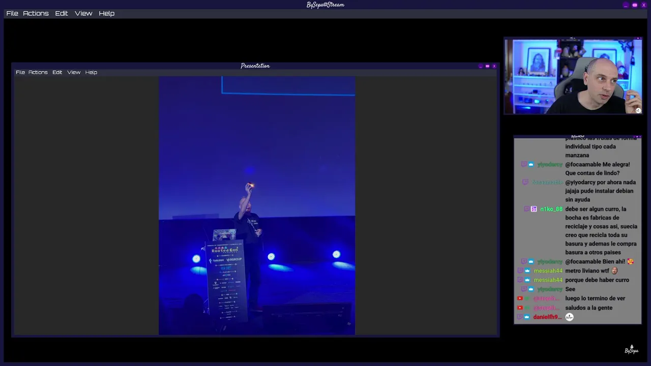Open Actions menu in the Presentation window
The width and height of the screenshot is (651, 366).
pos(38,72)
